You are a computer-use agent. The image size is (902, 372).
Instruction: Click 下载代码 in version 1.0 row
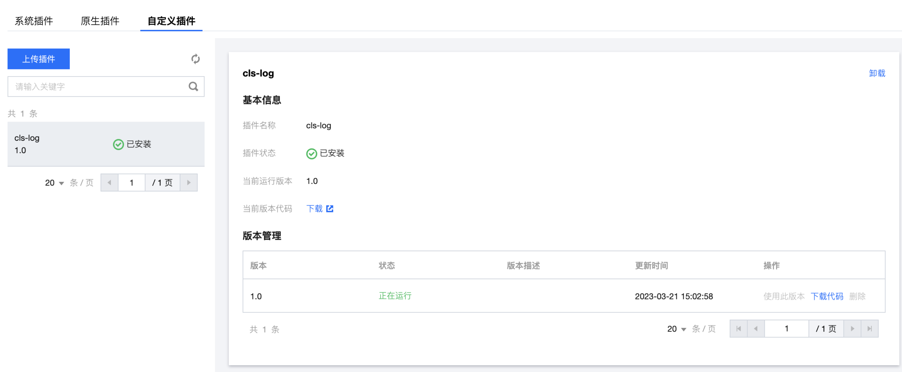[827, 296]
